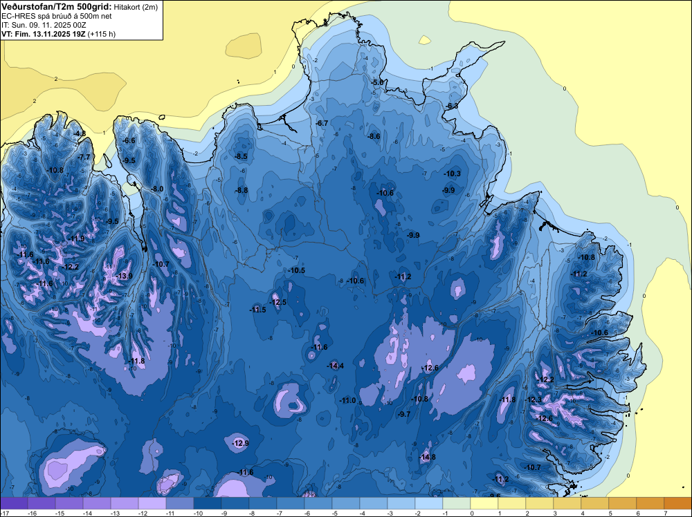
Task: Click the -12.3 temperature value
Action: 534,399
